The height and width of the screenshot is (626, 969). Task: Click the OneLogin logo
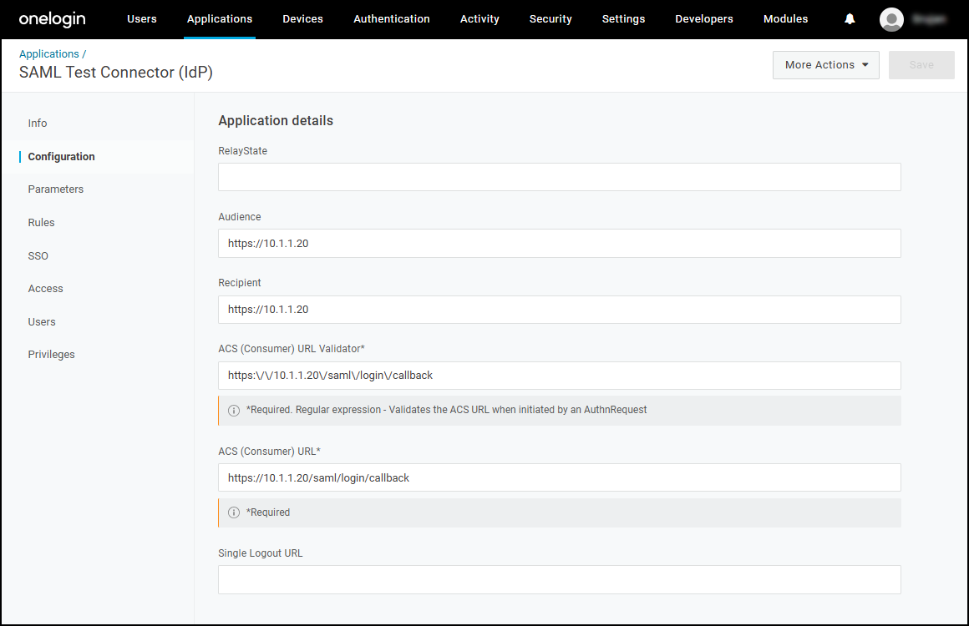pyautogui.click(x=52, y=19)
